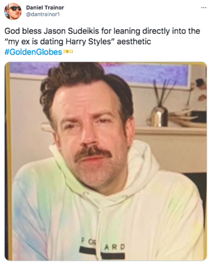Click the "God bless" opening words
This screenshot has height=265, width=212.
[23, 31]
